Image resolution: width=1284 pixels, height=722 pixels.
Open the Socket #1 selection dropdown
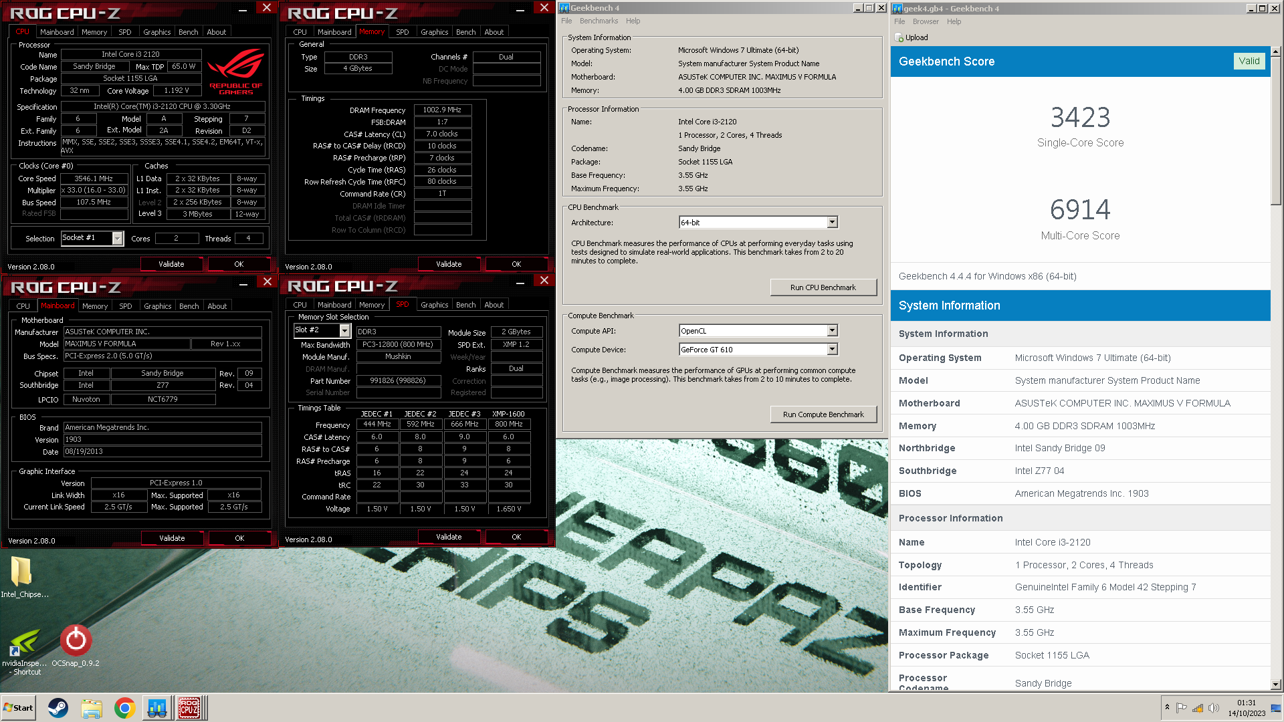(118, 238)
